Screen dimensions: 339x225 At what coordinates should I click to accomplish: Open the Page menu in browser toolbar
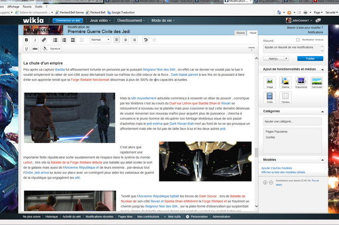point(318,12)
